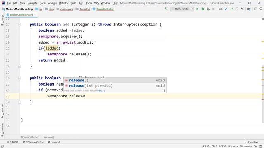Collapse the add method at line 17
This screenshot has height=148, width=264.
pos(19,25)
